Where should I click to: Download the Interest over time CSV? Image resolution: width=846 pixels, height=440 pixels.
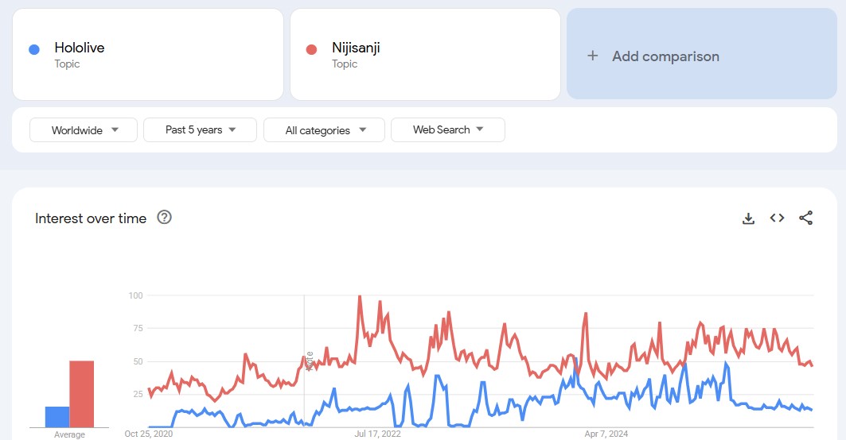[x=748, y=218]
